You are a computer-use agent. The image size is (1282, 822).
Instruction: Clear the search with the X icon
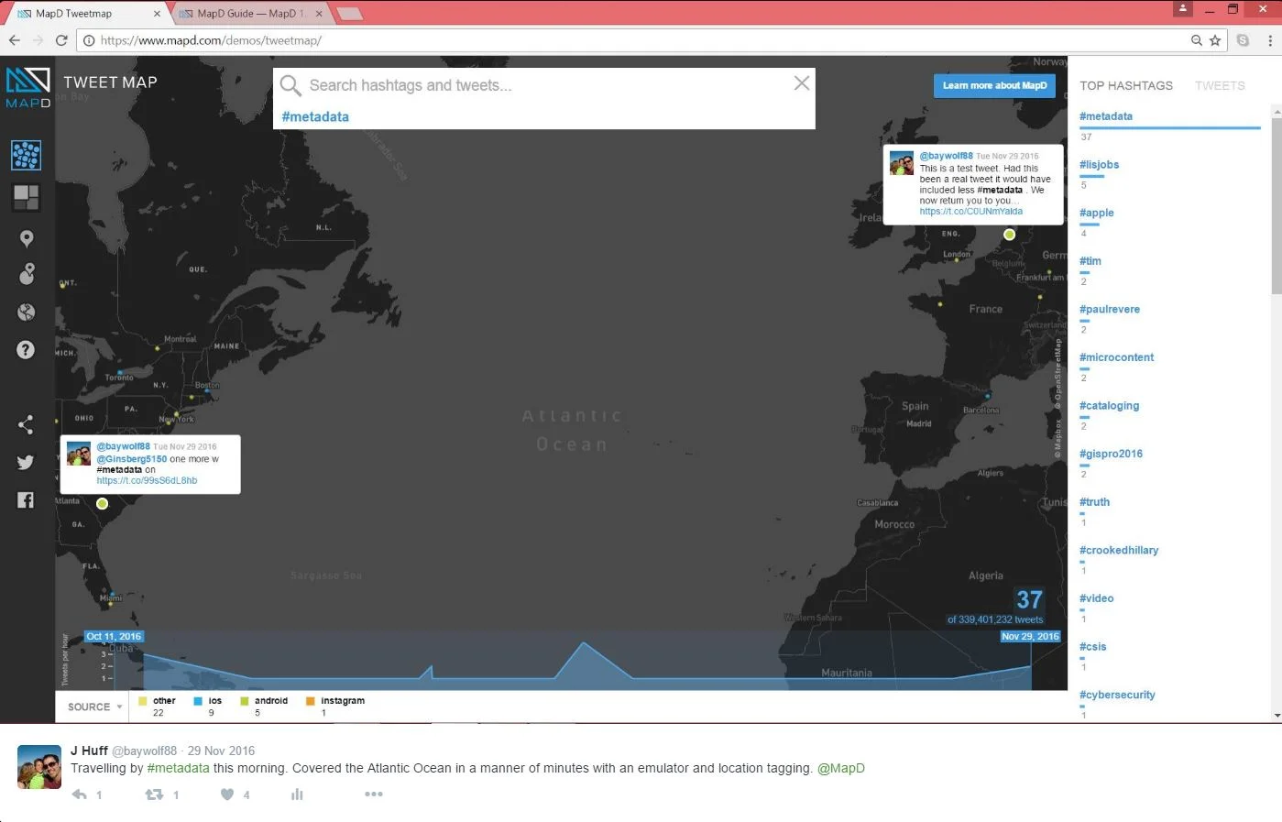[802, 83]
